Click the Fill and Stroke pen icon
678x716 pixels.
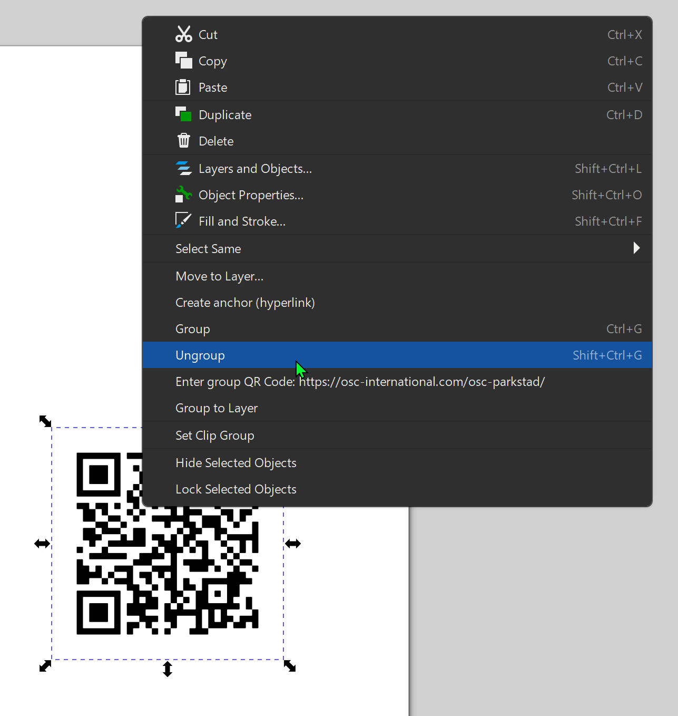tap(183, 220)
